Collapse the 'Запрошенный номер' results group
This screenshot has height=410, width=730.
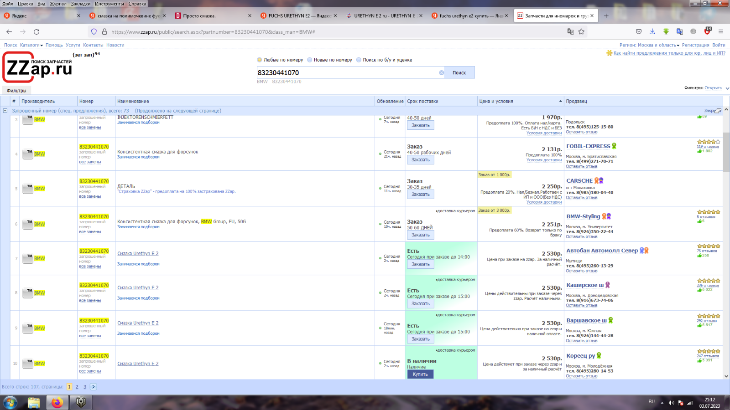pyautogui.click(x=5, y=111)
